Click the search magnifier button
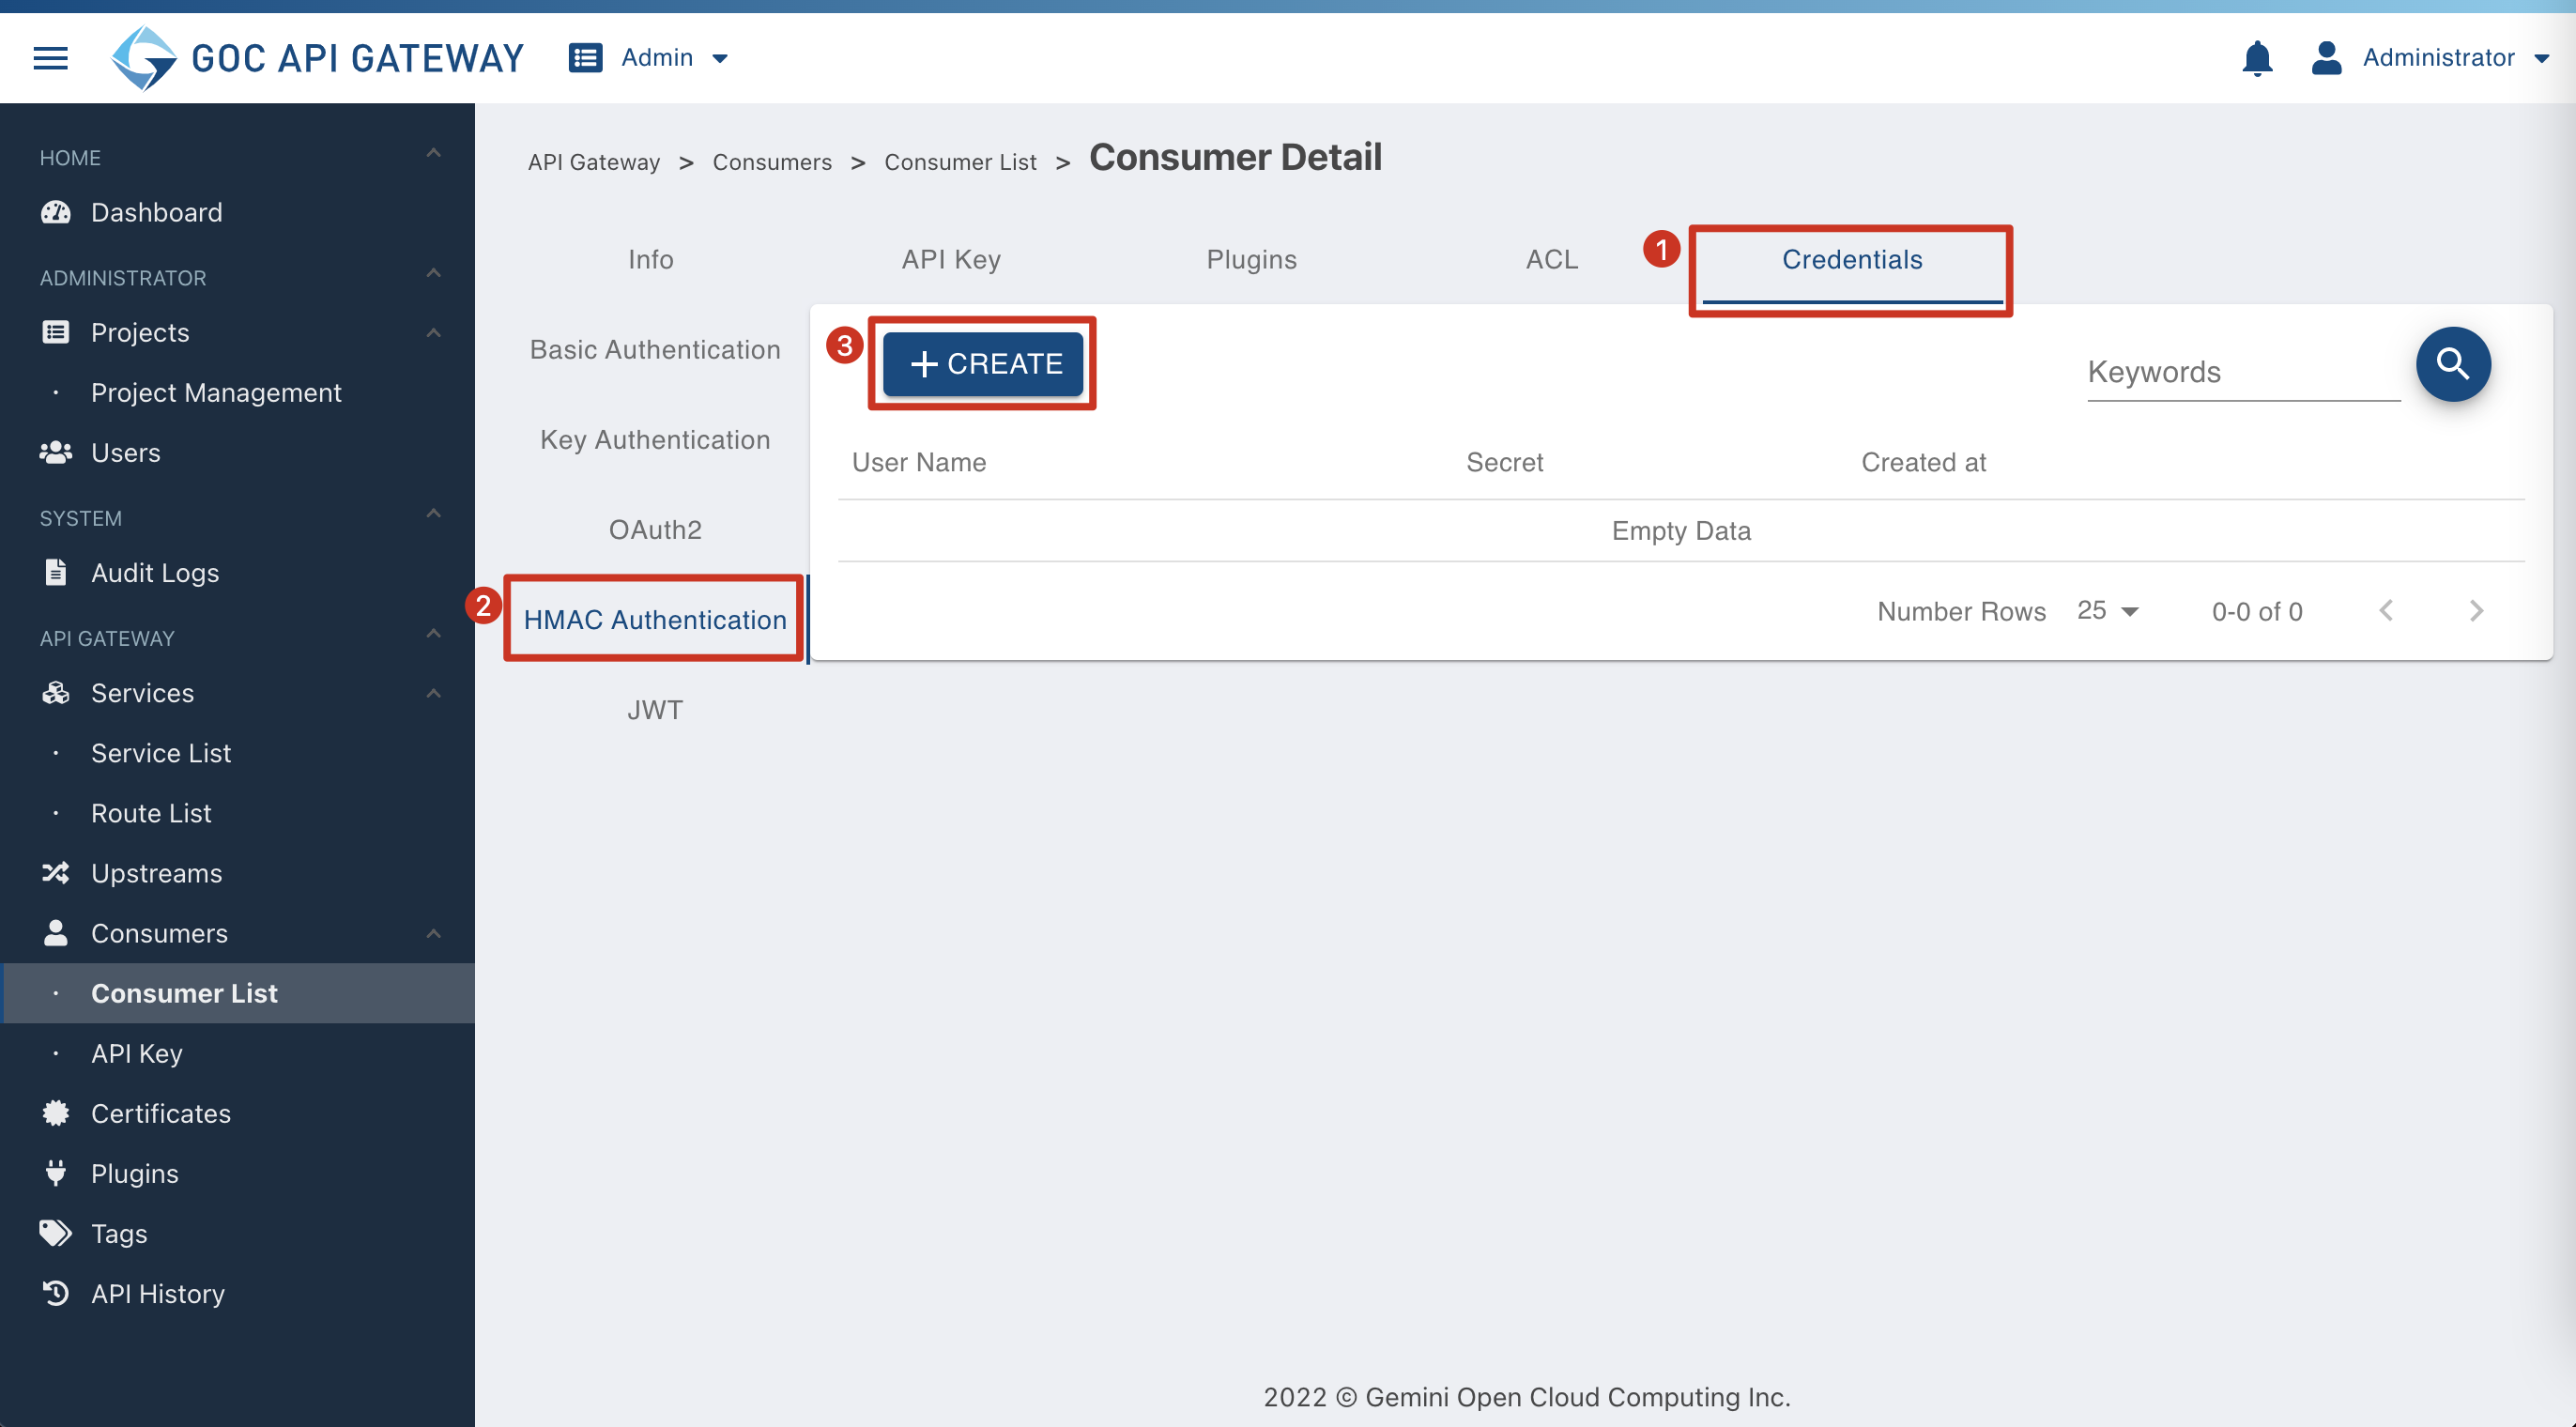 click(x=2452, y=364)
